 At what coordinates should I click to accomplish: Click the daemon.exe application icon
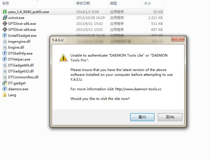5,89
